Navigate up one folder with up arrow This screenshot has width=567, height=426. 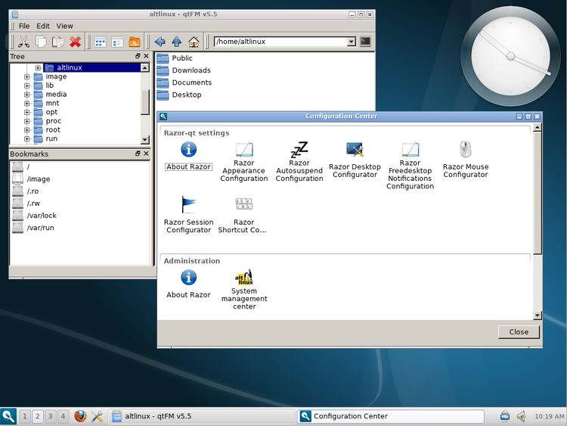coord(176,42)
